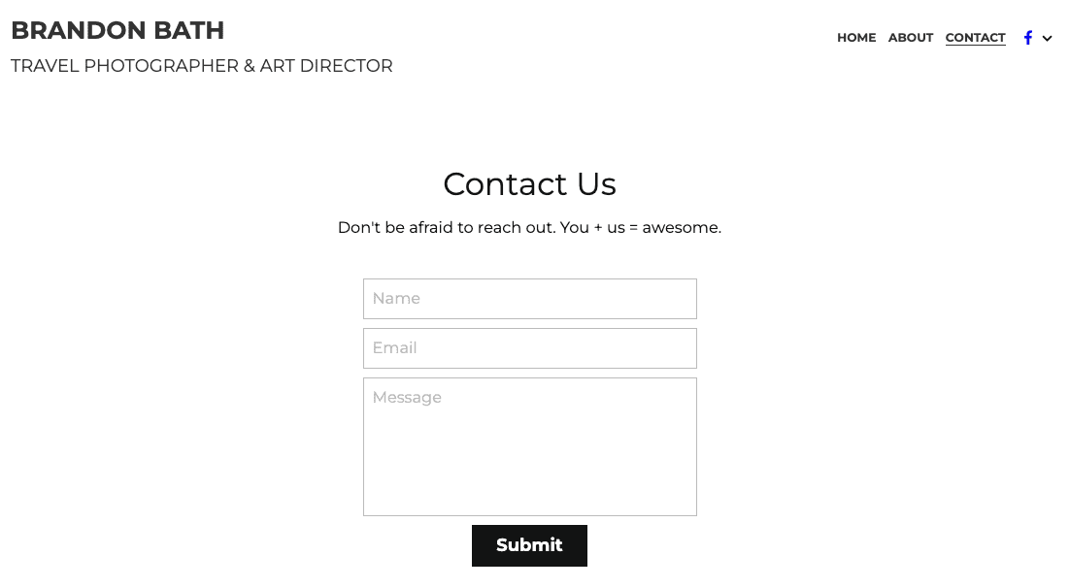Viewport: 1070px width, 588px height.
Task: Show more social links via the down arrow
Action: 1048,39
